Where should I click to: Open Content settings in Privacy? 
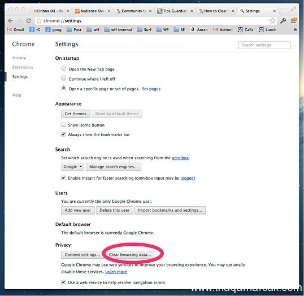tap(82, 255)
